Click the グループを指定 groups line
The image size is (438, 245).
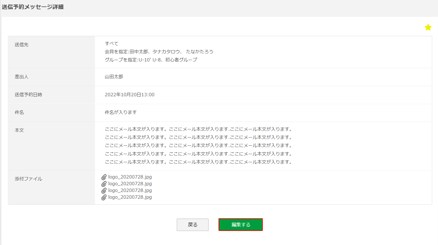(x=151, y=60)
